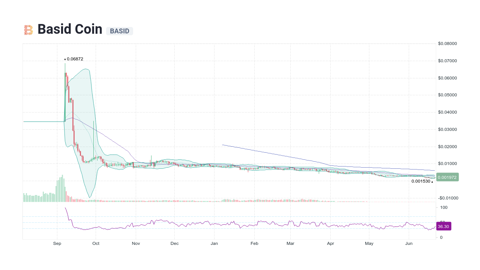Click the RSI oscillator line at its peak
This screenshot has width=480, height=270.
(x=66, y=207)
